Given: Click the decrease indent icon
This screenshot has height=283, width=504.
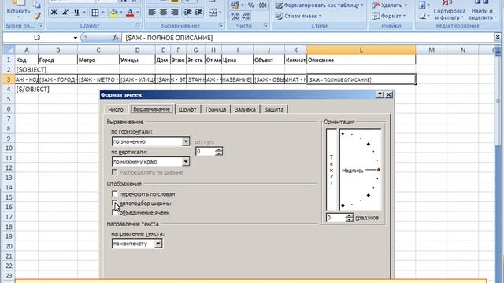Looking at the screenshot, I should 187,13.
